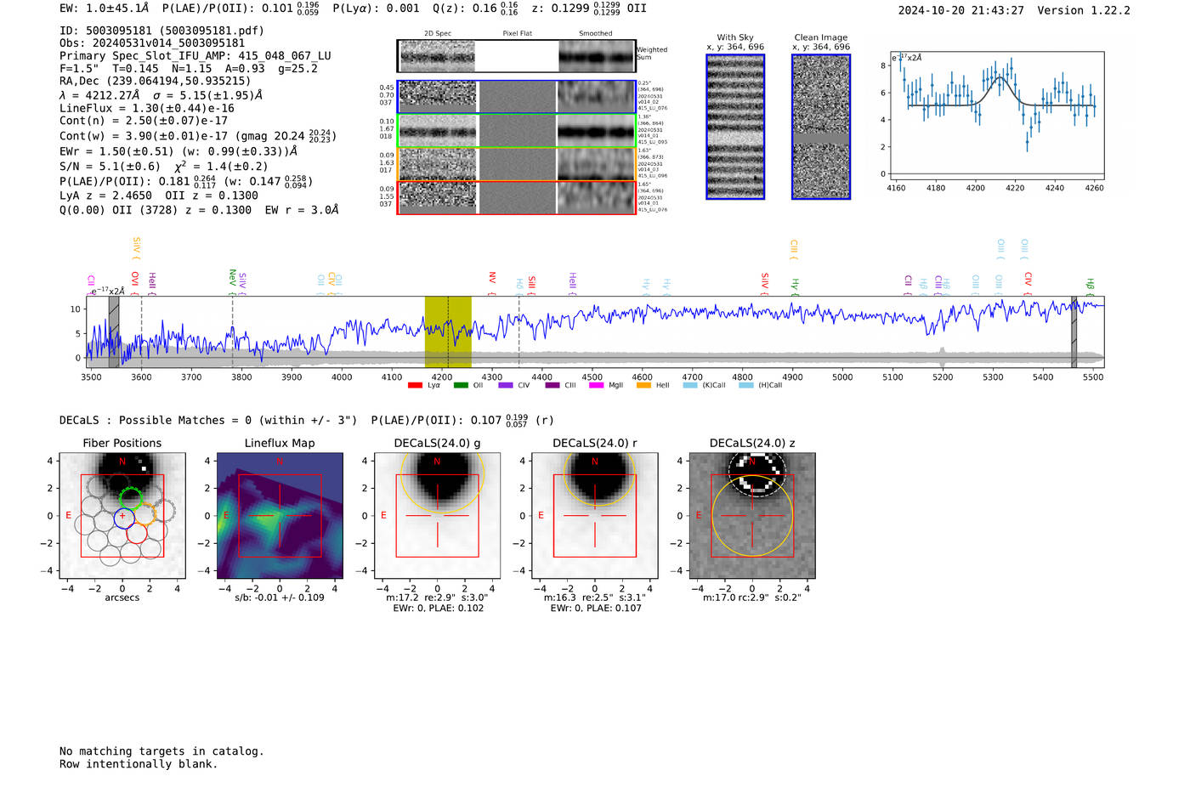Click the magenta MgII legend swatch

click(x=596, y=385)
